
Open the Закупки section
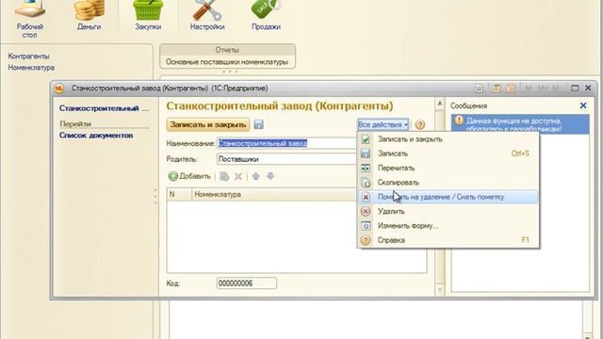[x=148, y=16]
